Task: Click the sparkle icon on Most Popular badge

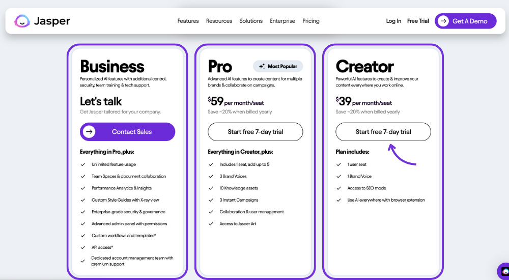Action: coord(262,66)
